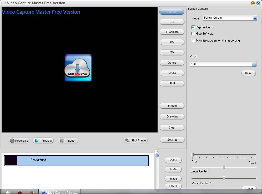Choose the URL source button

(172, 22)
